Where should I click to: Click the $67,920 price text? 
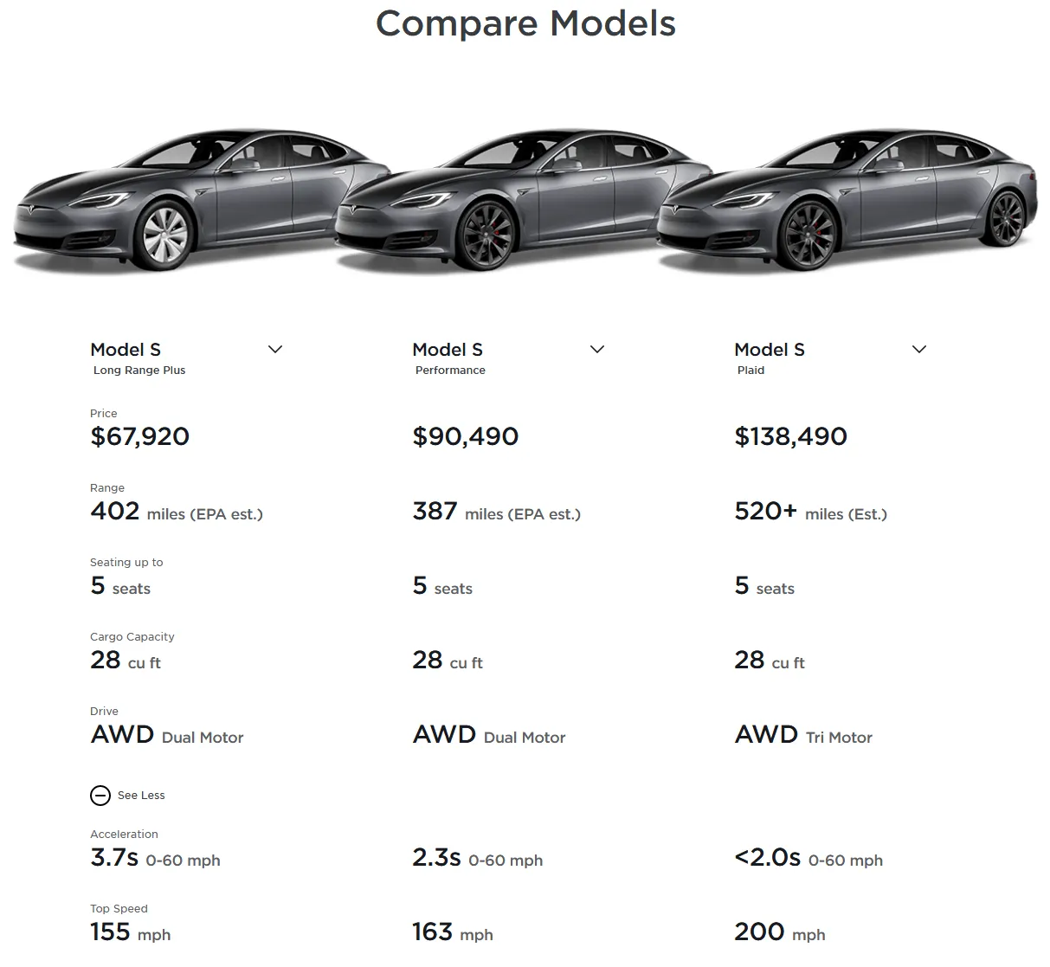pos(140,436)
